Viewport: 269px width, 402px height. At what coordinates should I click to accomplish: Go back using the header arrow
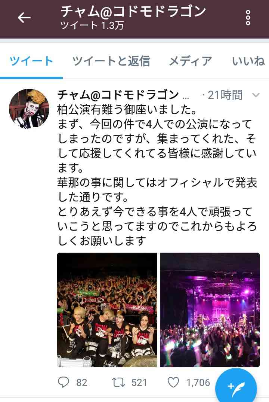click(x=24, y=18)
